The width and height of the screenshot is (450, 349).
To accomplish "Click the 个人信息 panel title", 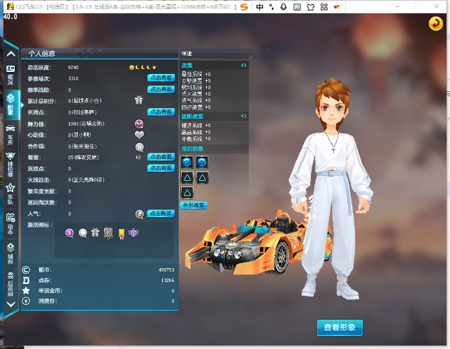I will tap(42, 53).
